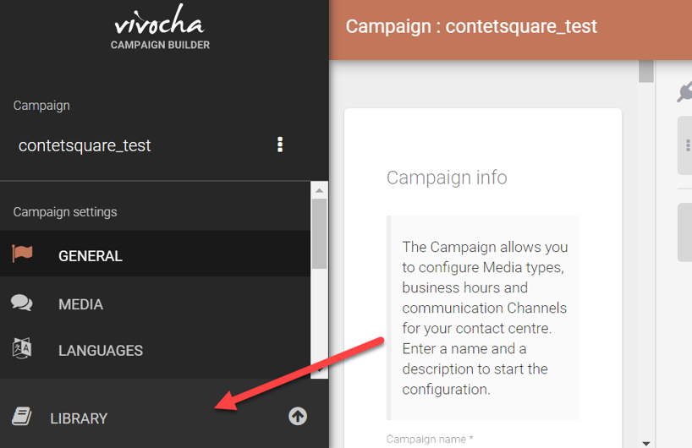692x448 pixels.
Task: Click the Vivocha Campaign Builder logo
Action: tap(160, 27)
